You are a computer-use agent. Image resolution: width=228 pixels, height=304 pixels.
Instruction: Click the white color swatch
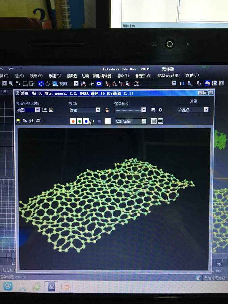[108, 121]
